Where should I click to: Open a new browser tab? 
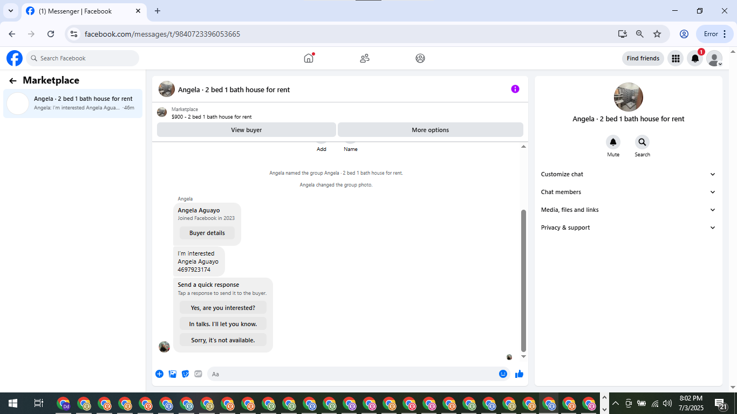(158, 11)
